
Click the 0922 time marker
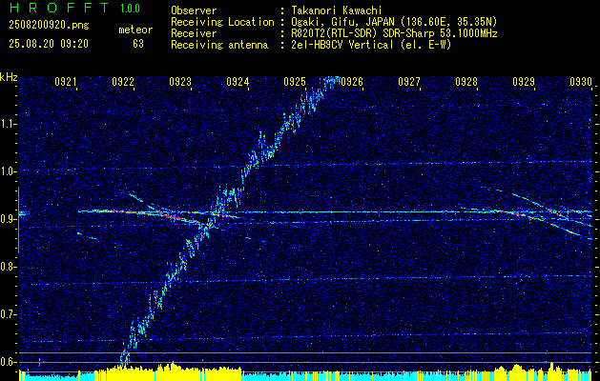tap(123, 81)
